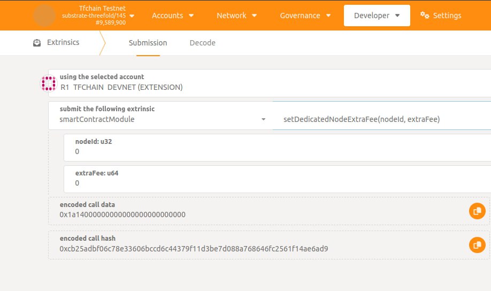491x291 pixels.
Task: Click the 'using the selected account' label
Action: pos(102,76)
